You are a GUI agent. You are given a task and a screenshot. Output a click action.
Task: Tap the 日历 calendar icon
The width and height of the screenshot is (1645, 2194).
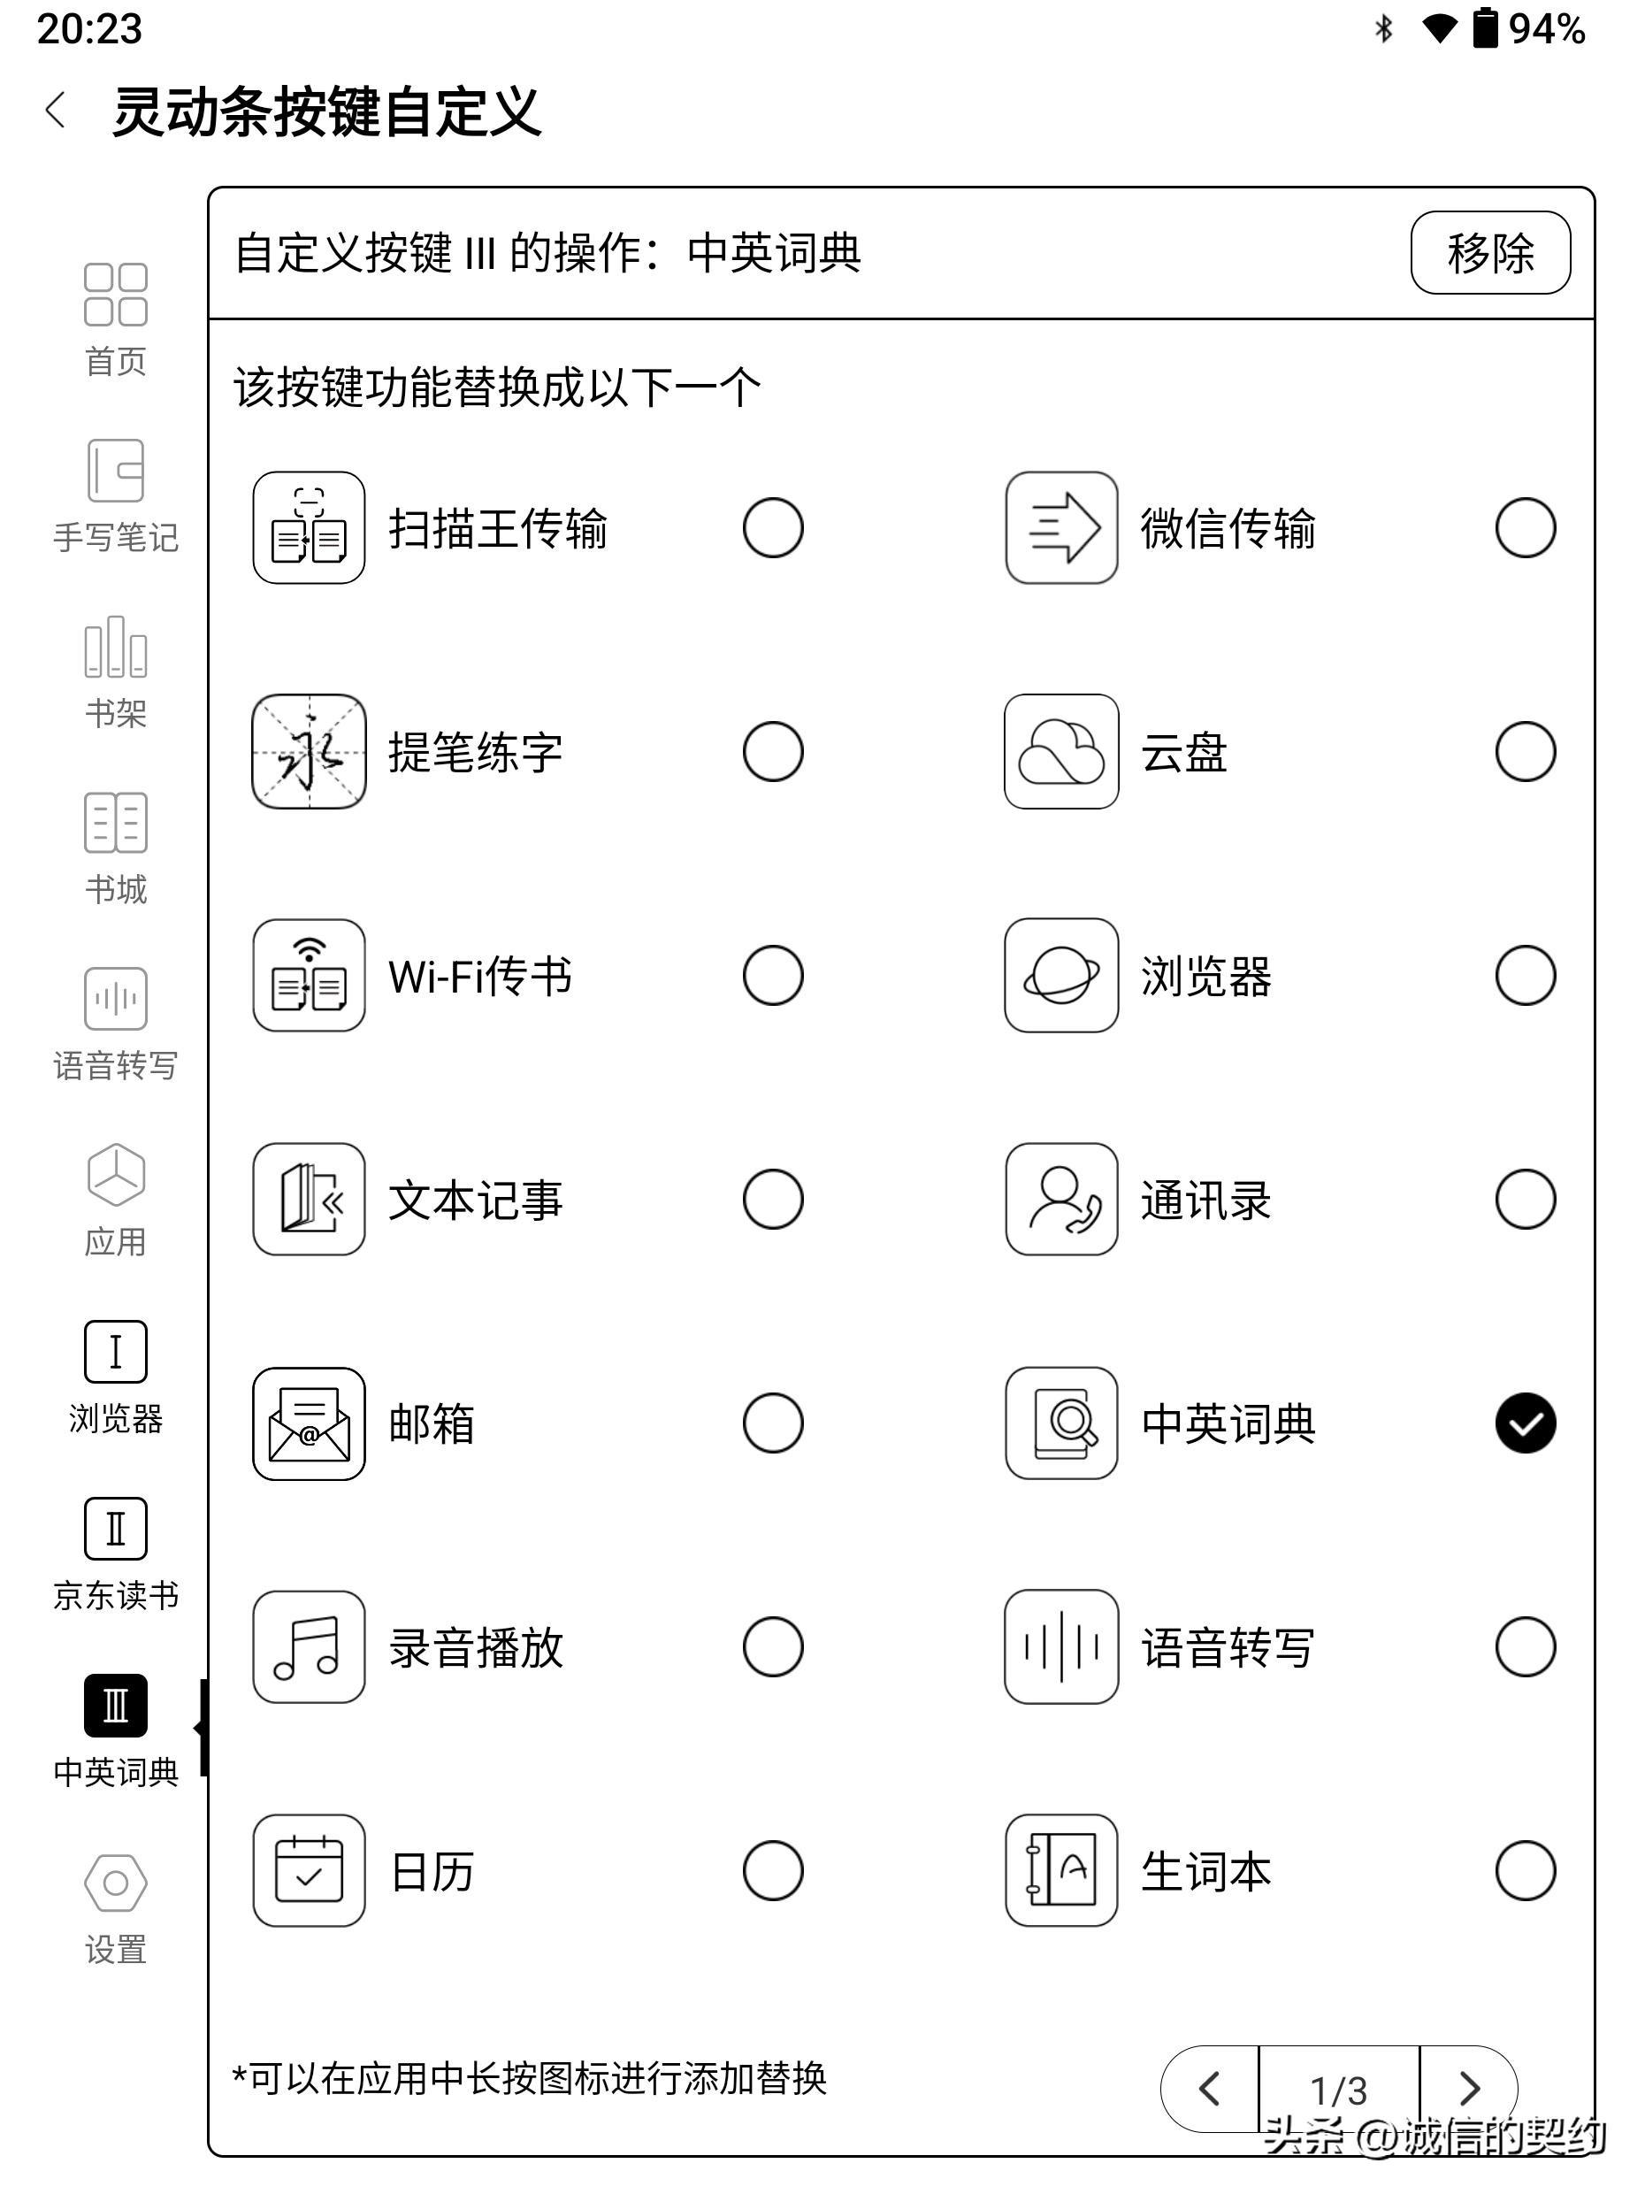309,1871
